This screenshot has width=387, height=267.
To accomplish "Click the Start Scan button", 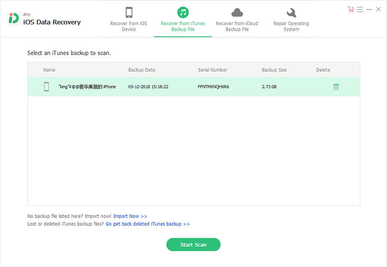I will [193, 244].
